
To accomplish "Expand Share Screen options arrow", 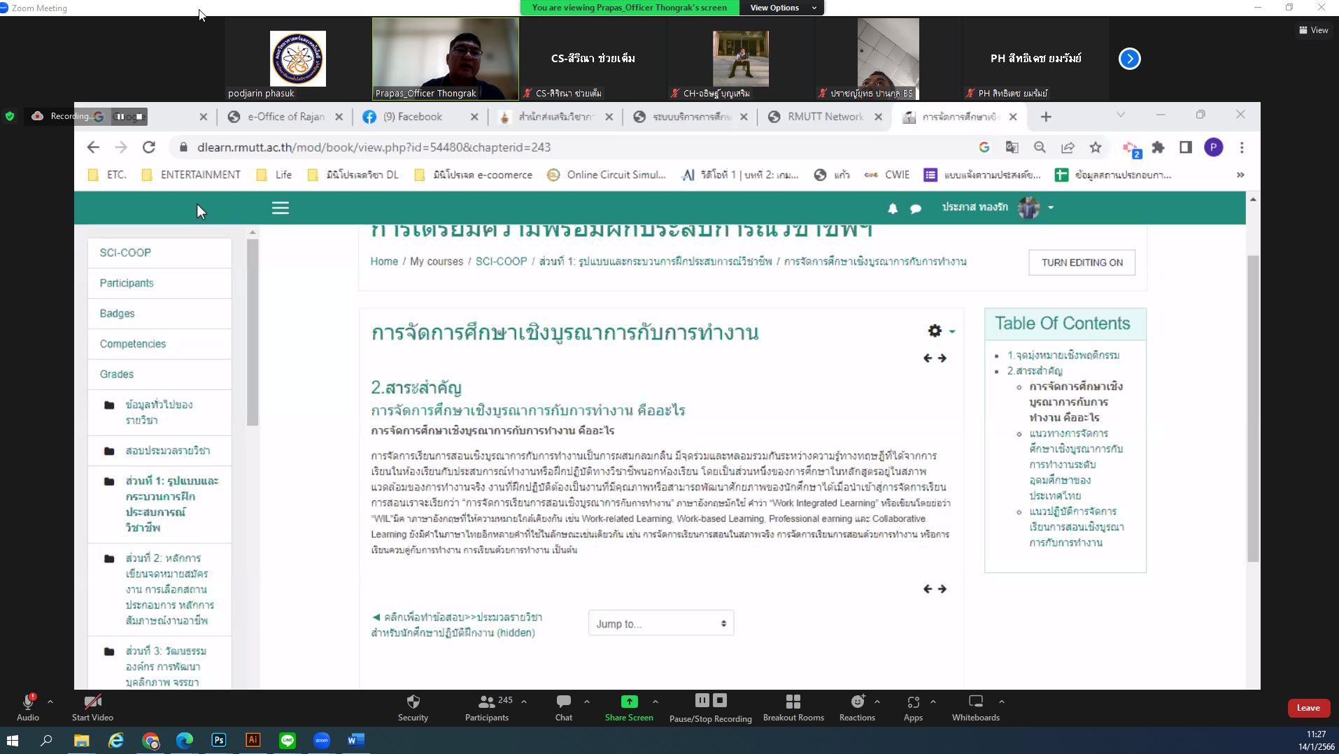I will coord(656,702).
